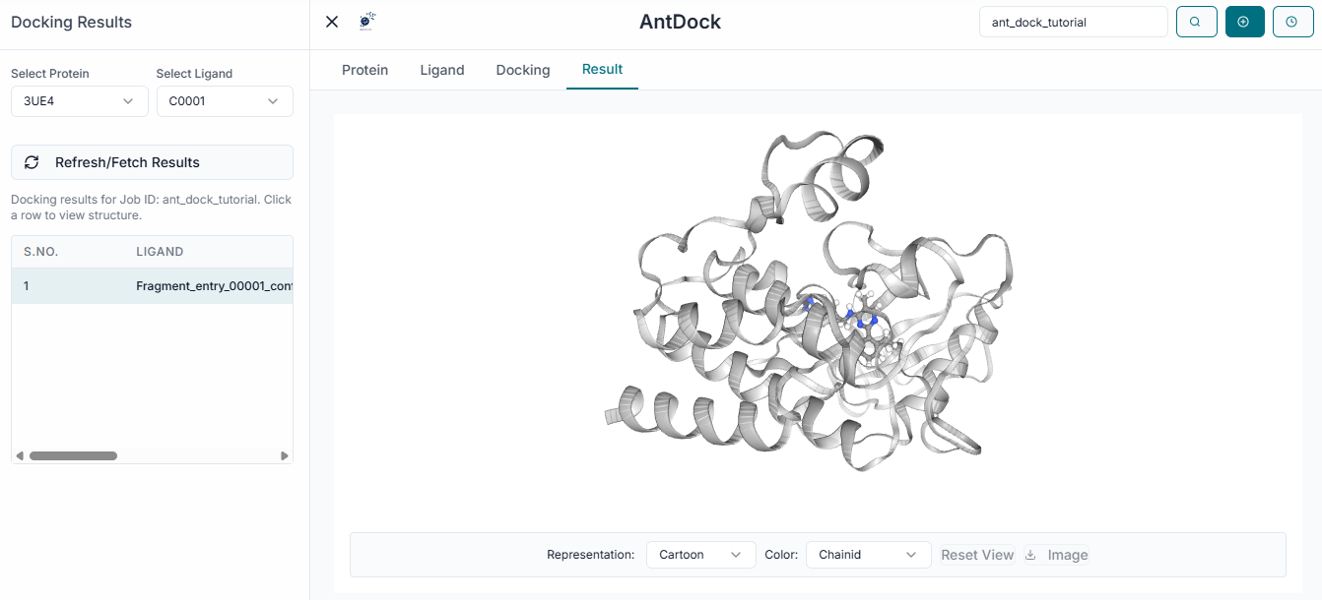
Task: Switch to the Ligand tab
Action: 441,70
